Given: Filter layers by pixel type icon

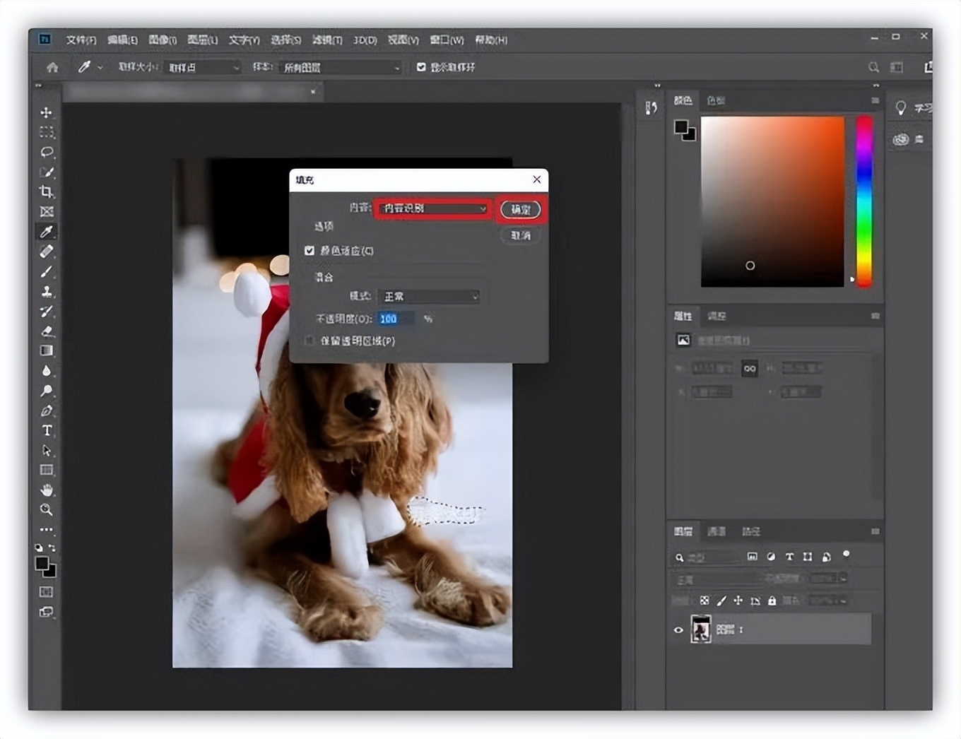Looking at the screenshot, I should point(752,557).
